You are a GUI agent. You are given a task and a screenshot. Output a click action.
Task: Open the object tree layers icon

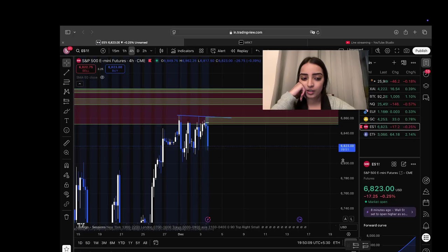(x=426, y=86)
